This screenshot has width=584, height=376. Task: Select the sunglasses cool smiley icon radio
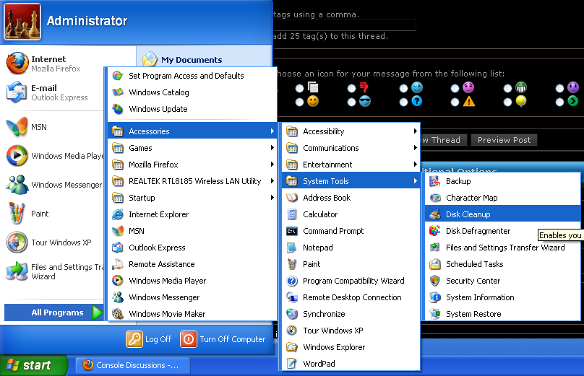(351, 102)
